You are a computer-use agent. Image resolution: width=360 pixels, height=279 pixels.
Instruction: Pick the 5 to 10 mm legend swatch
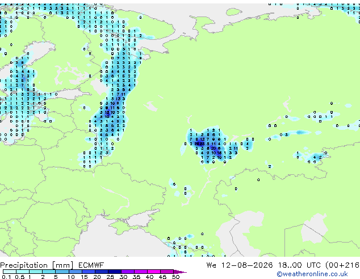(x=62, y=272)
